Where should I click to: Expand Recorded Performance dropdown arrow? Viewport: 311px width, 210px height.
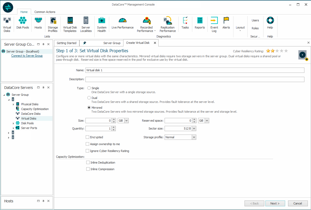pyautogui.click(x=155, y=31)
